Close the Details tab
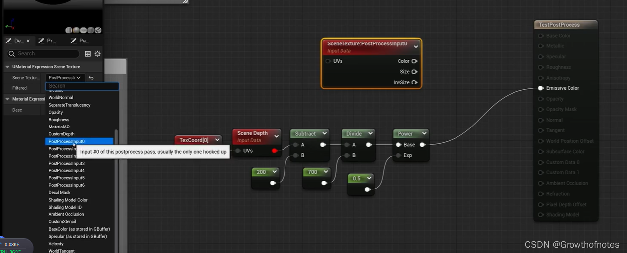Screen dimensions: 627x253 [x=28, y=41]
